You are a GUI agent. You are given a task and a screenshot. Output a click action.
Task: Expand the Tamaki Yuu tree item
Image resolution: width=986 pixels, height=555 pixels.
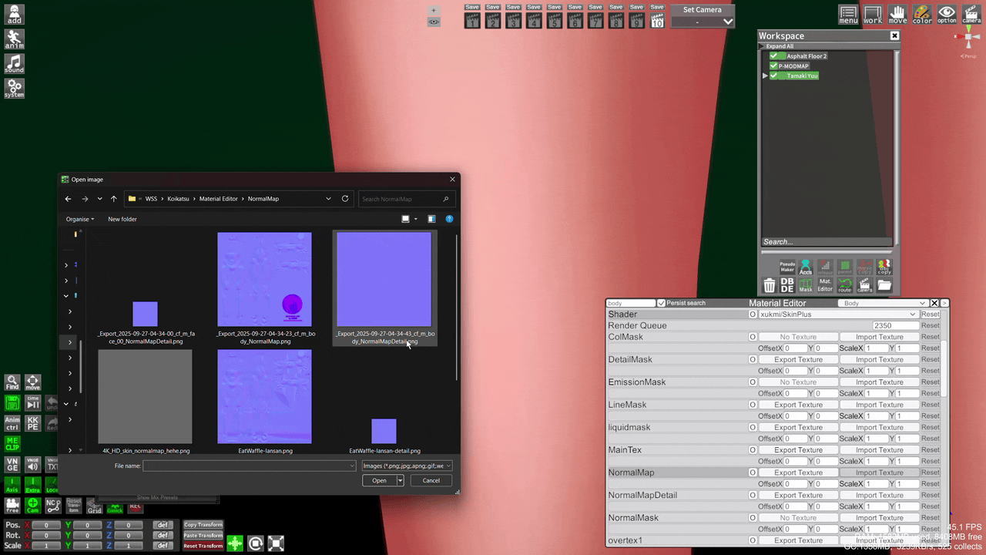click(x=764, y=76)
